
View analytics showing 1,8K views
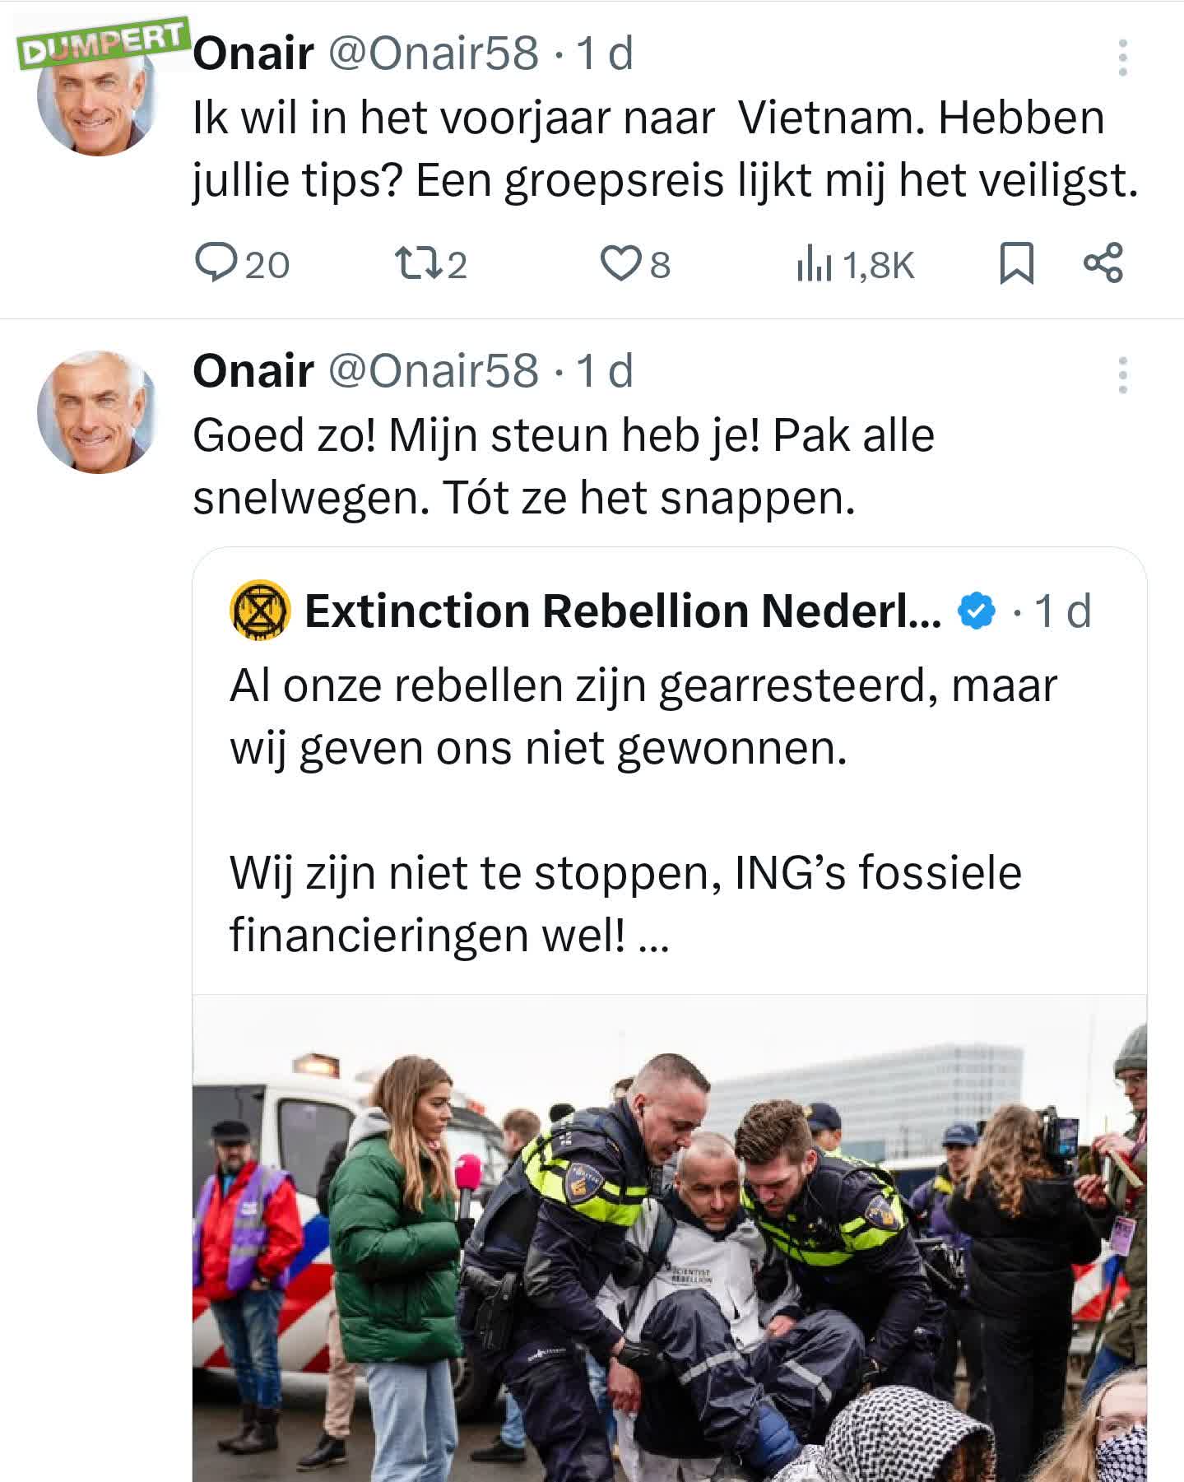point(855,265)
